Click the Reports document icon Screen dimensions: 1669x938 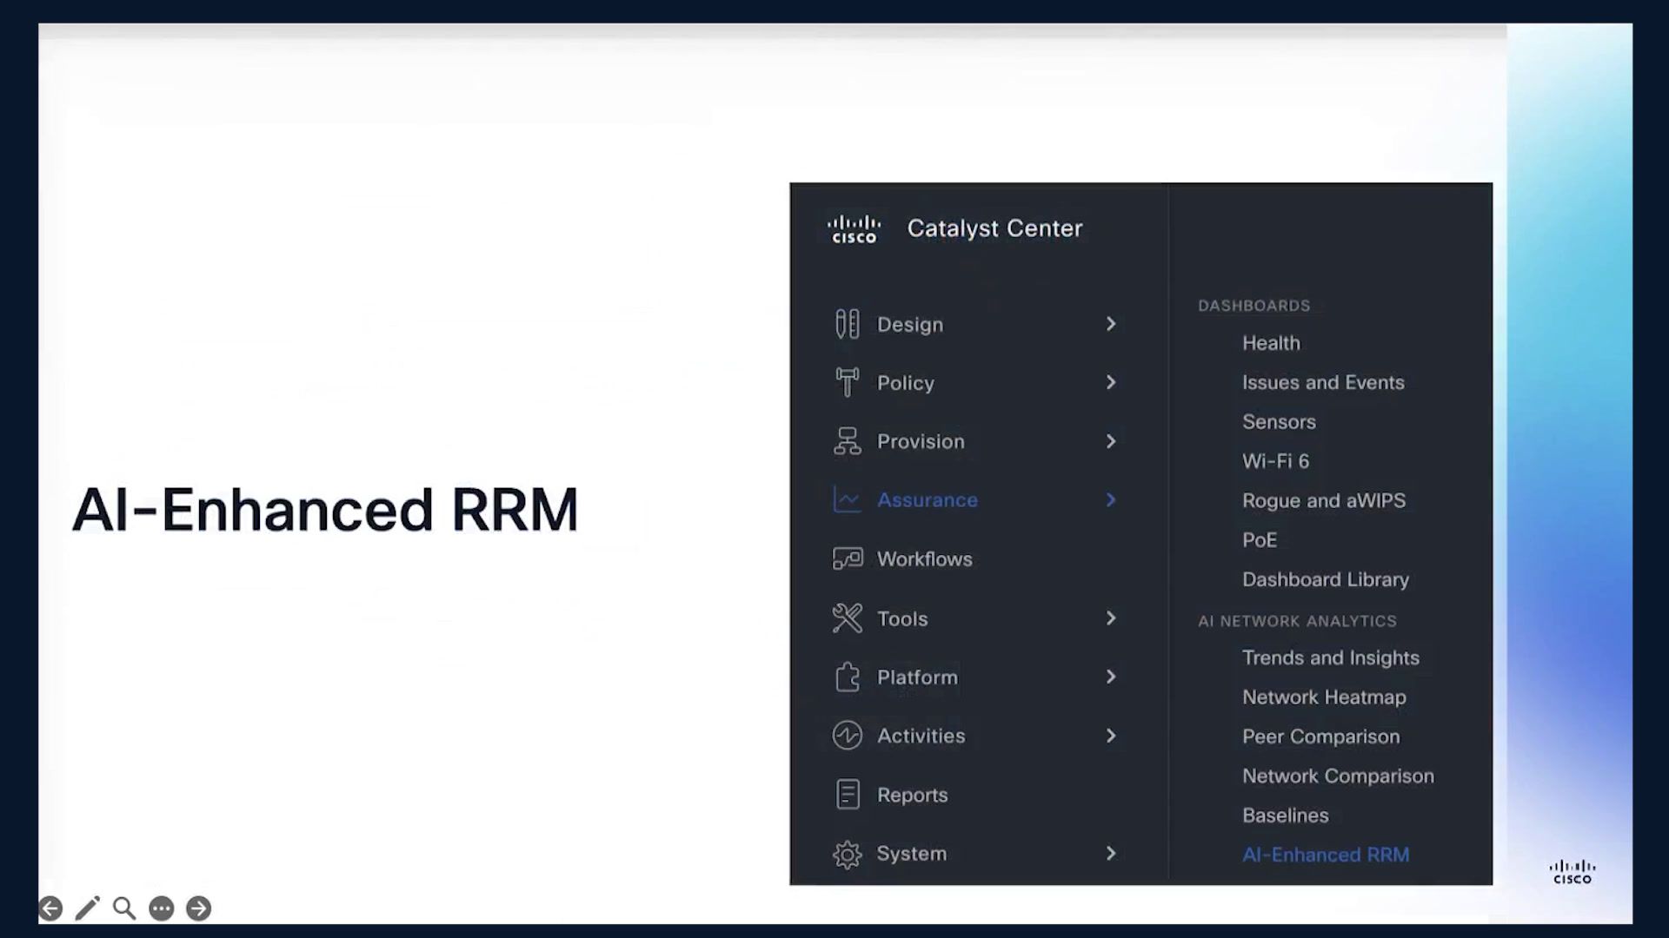pyautogui.click(x=848, y=794)
